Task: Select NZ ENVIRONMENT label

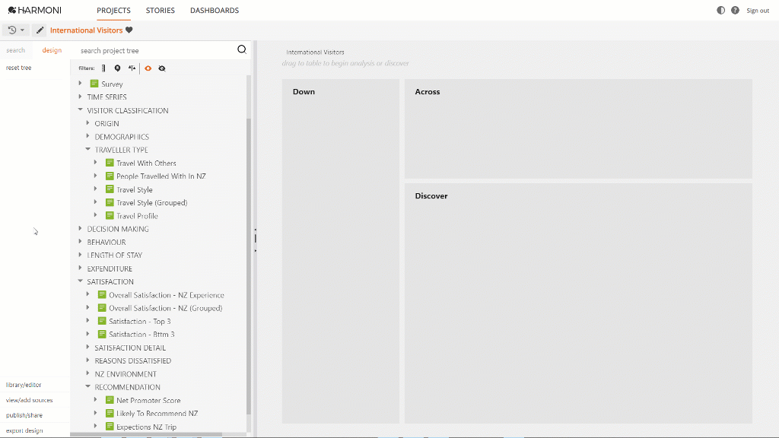Action: coord(126,374)
